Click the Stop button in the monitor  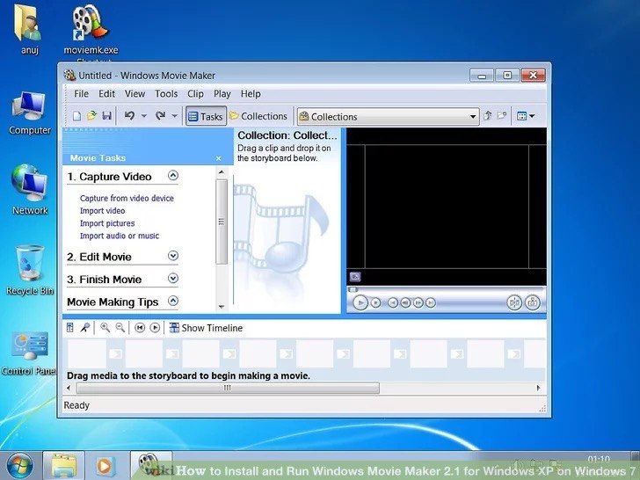375,302
